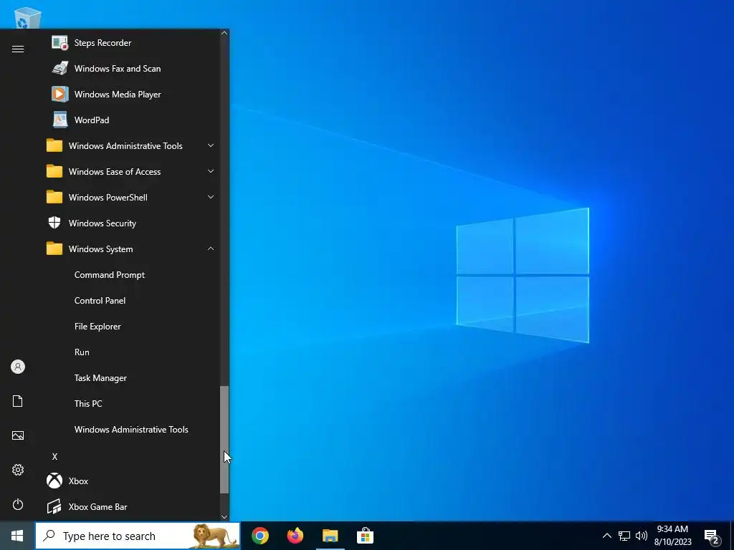Open Recycle Bin on desktop
Viewport: 734px width, 550px height.
[x=28, y=18]
